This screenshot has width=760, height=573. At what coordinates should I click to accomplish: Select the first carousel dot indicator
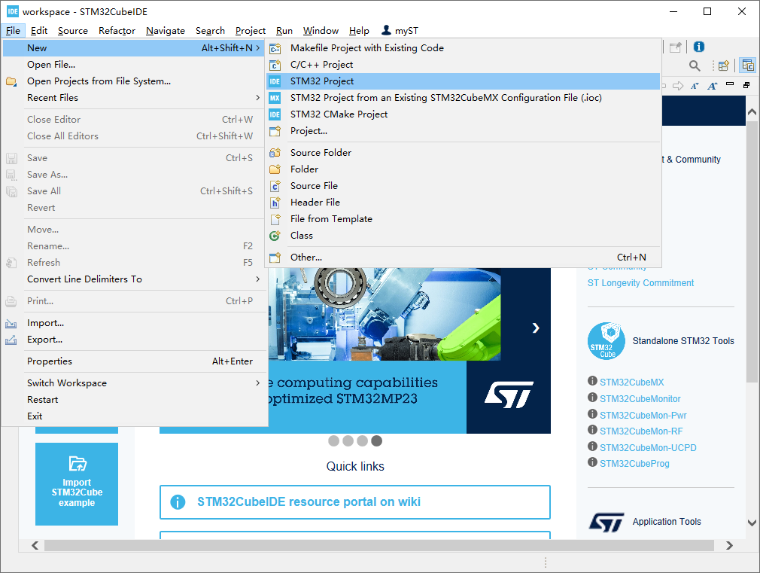(x=333, y=440)
